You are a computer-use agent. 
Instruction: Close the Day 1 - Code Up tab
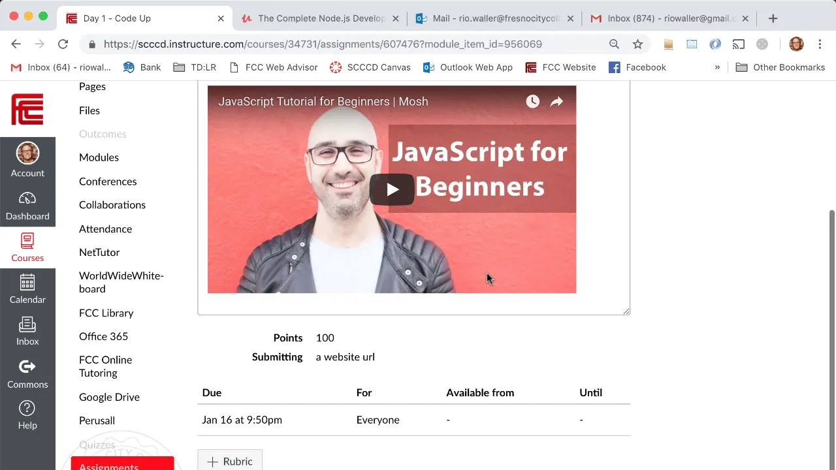pyautogui.click(x=221, y=18)
